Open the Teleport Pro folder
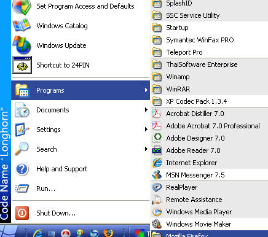This screenshot has width=268, height=237. [x=210, y=52]
